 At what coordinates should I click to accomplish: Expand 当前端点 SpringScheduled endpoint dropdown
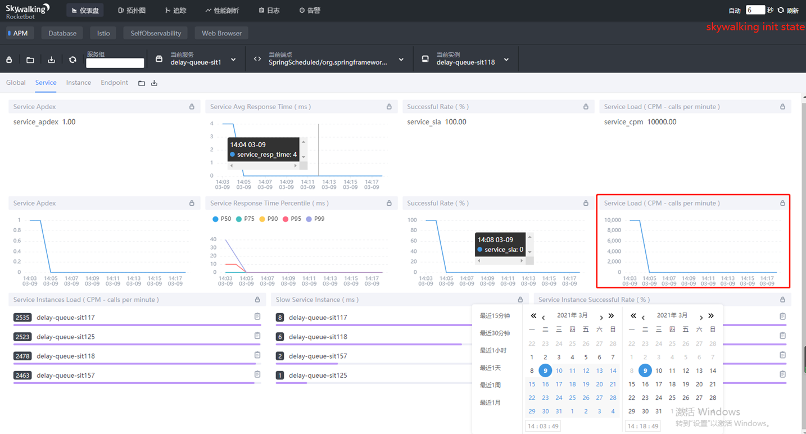point(401,60)
